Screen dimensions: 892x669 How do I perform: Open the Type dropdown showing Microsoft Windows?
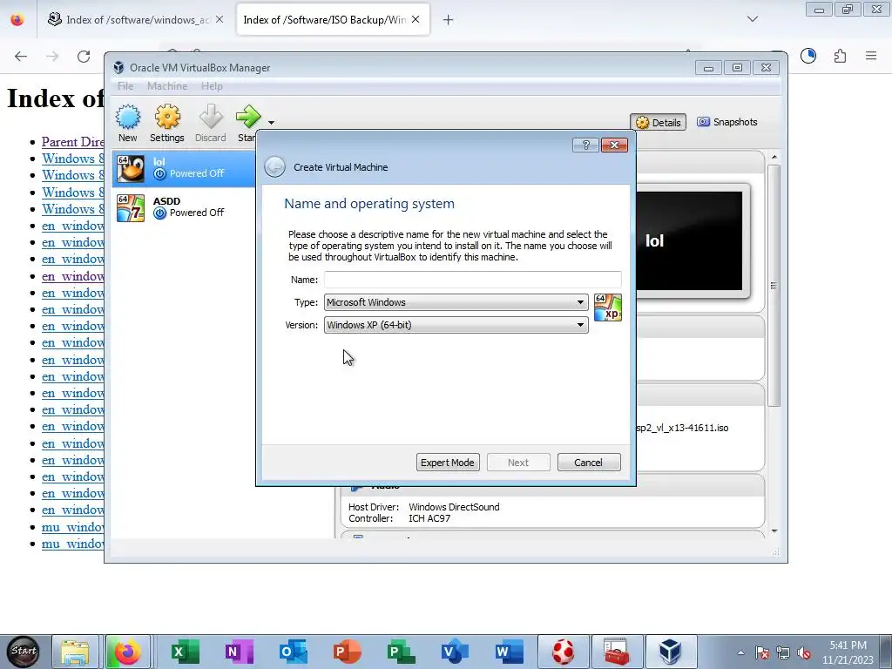pyautogui.click(x=456, y=302)
